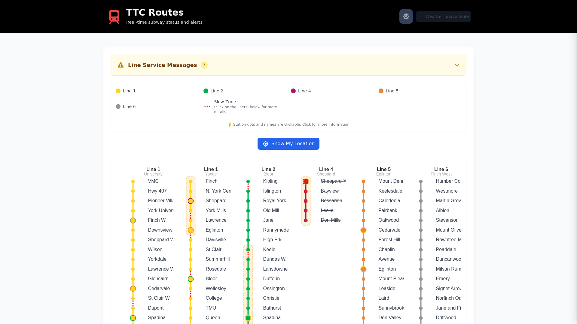Click the Spadina dot on Line 2 Bloor
Viewport: 577px width, 324px height.
click(248, 318)
